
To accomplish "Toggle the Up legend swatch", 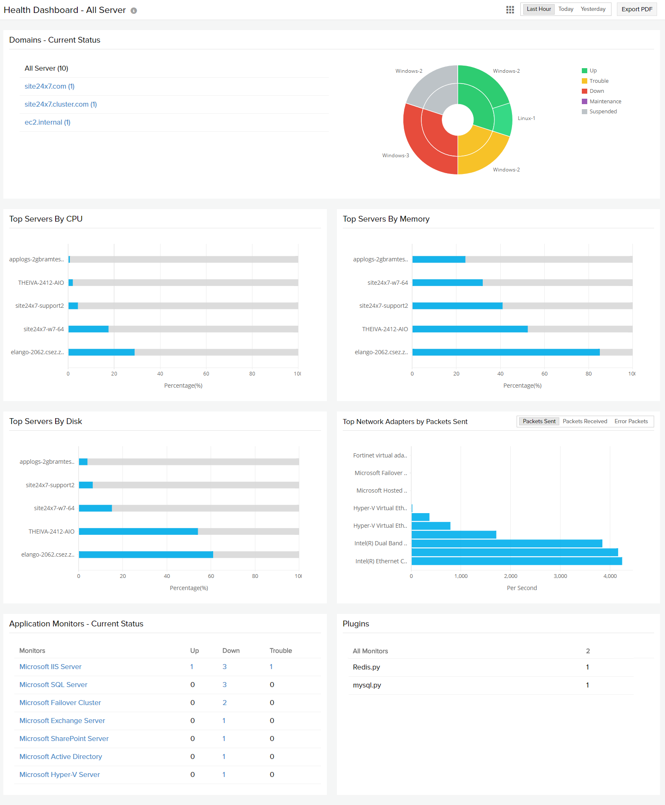I will pos(584,71).
